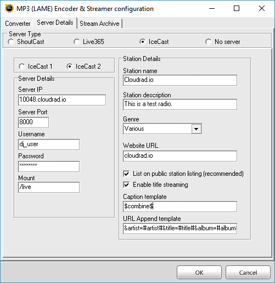This screenshot has width=275, height=283.
Task: Disable the Enable title streaming checkbox
Action: [126, 185]
